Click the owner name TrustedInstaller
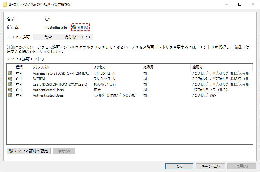260x172 pixels. point(56,27)
